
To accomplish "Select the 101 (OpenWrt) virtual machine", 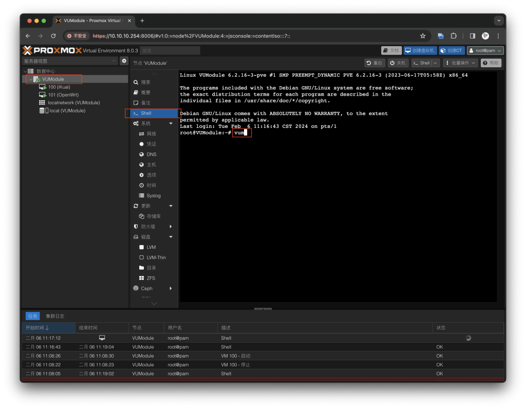I will point(63,95).
